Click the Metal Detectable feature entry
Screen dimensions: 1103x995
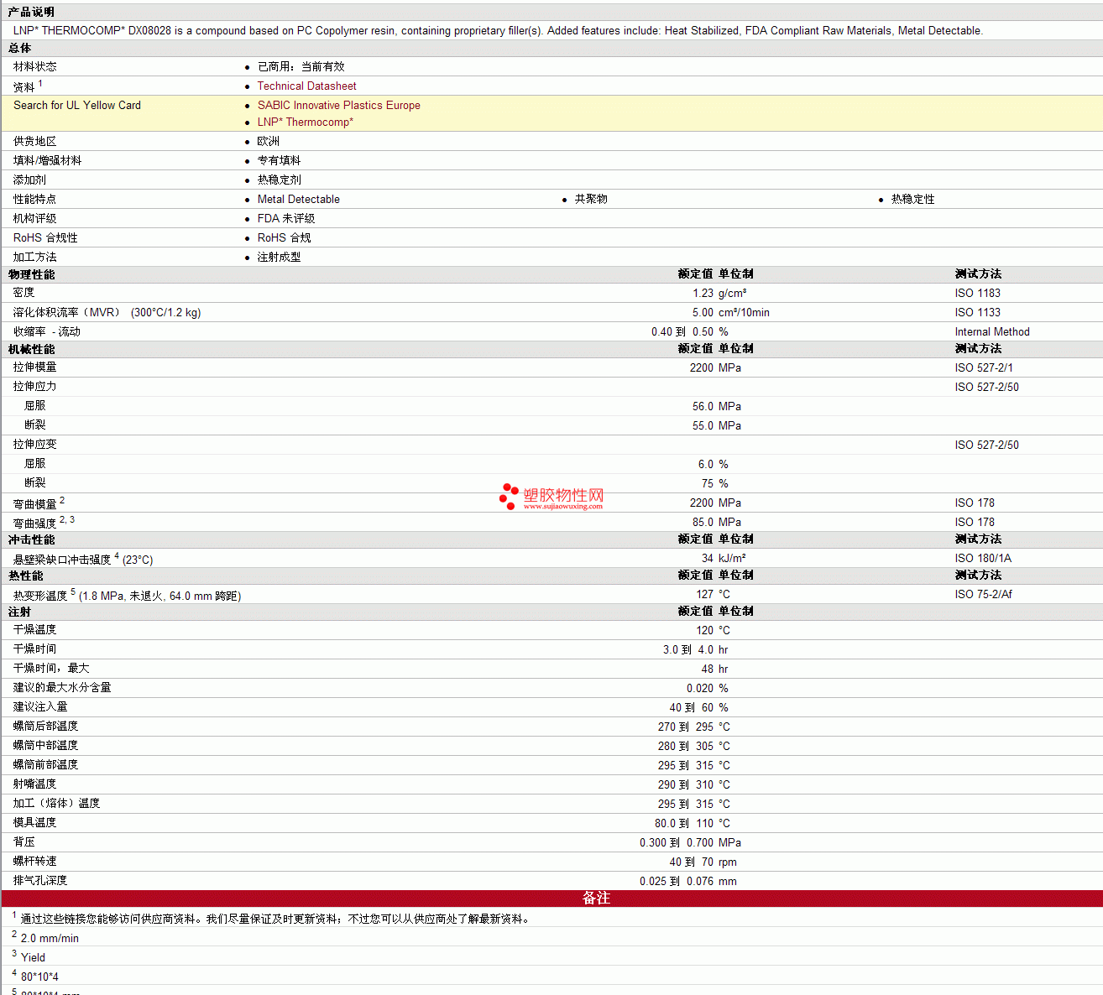[x=298, y=200]
